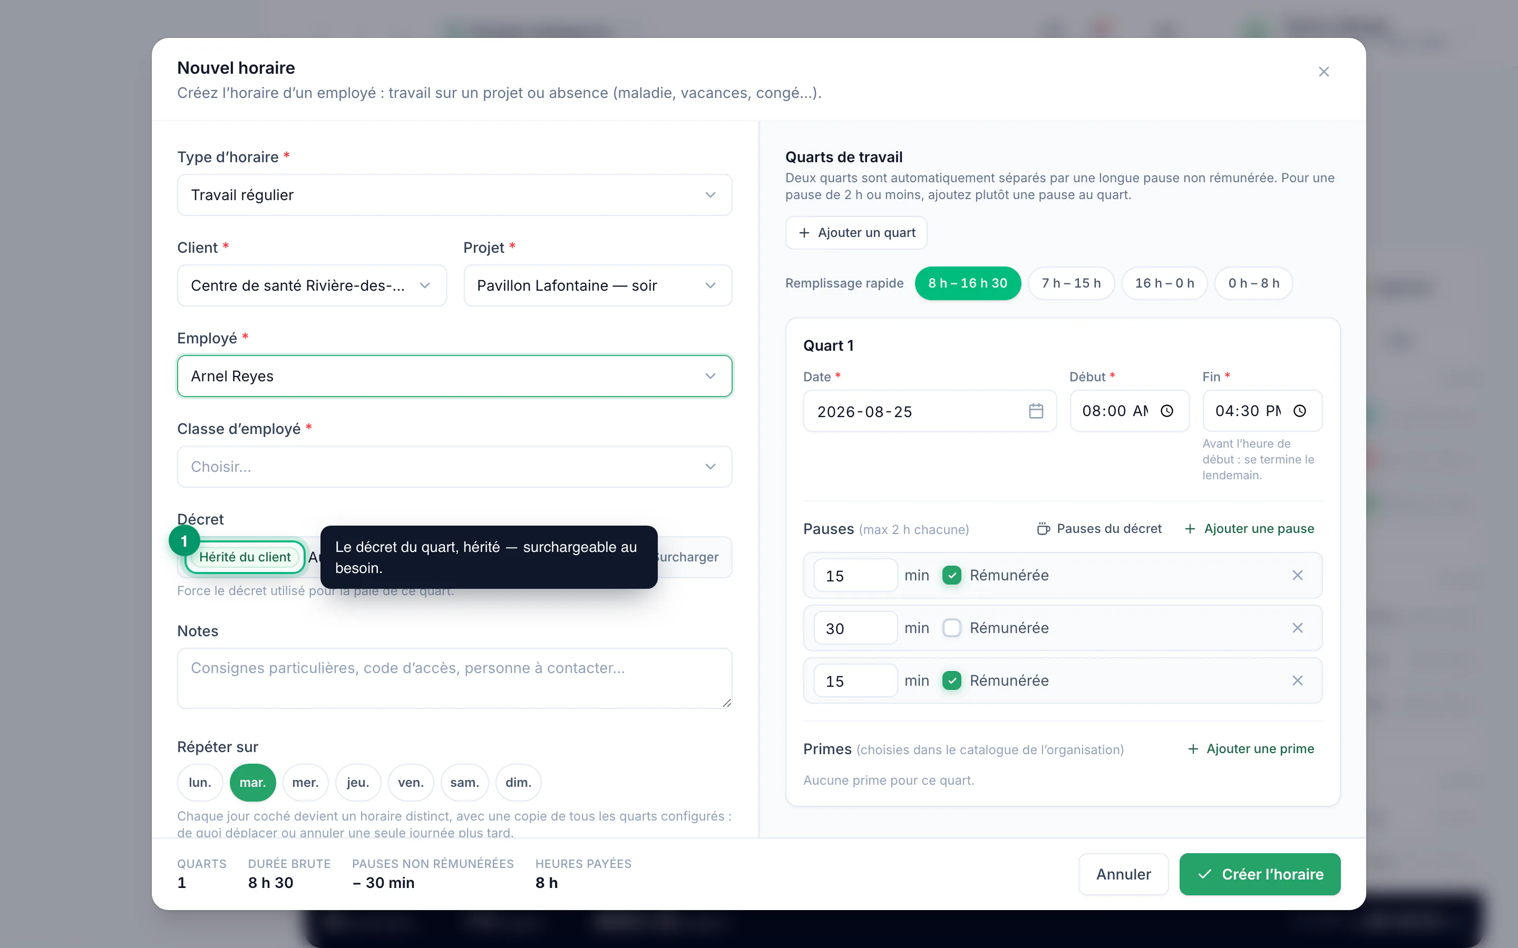1518x948 pixels.
Task: Toggle repeat on dim.
Action: [519, 783]
